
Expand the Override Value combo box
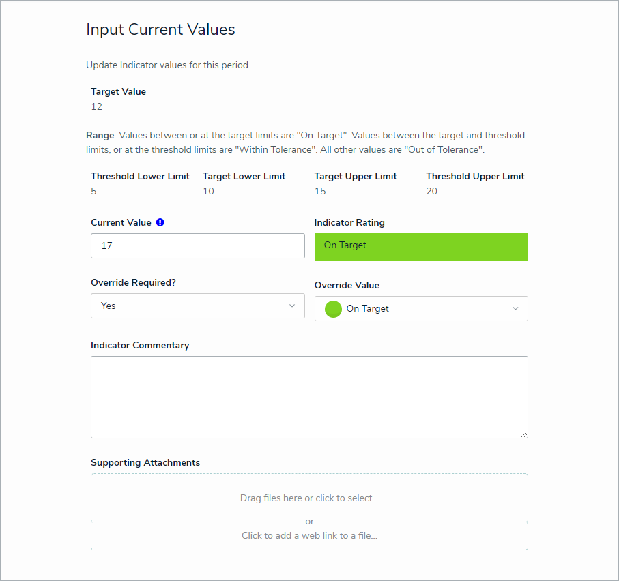point(420,309)
